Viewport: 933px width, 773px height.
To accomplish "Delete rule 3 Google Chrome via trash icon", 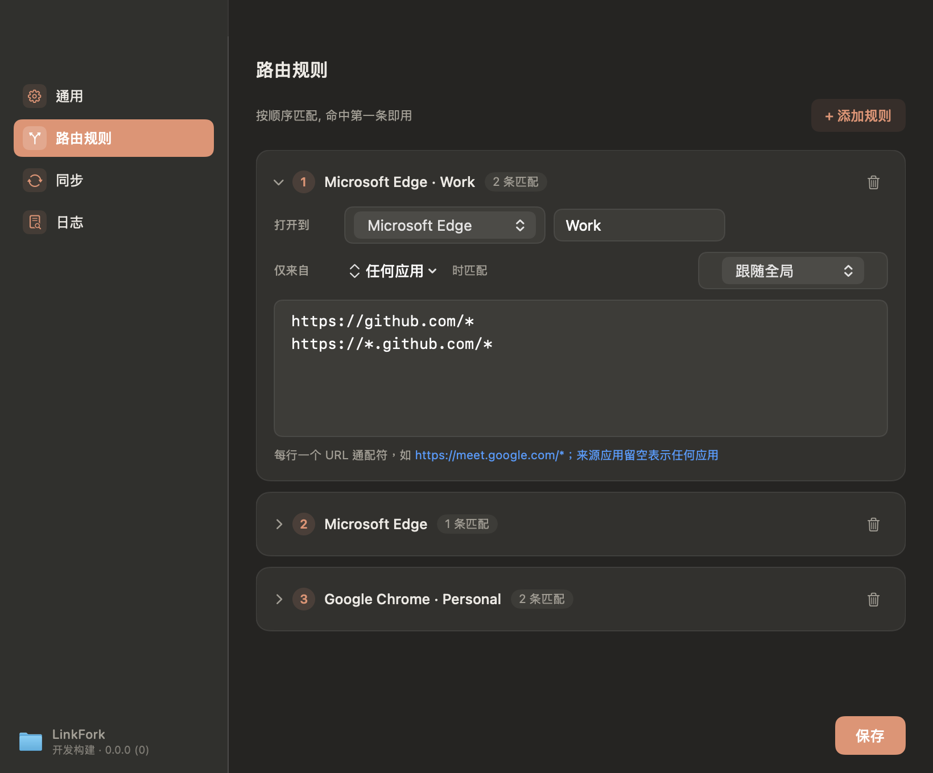I will tap(873, 599).
